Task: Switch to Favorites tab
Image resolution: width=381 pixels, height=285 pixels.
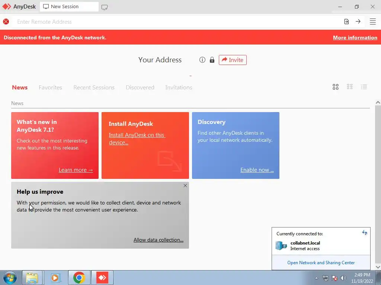Action: 50,87
